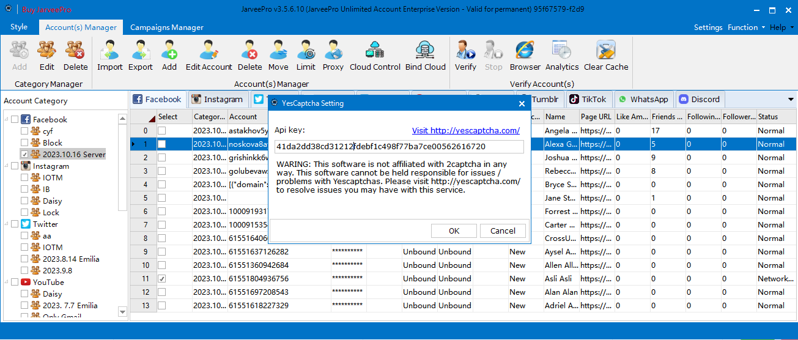Select the Instagram platform tab
This screenshot has width=798, height=340.
(217, 99)
